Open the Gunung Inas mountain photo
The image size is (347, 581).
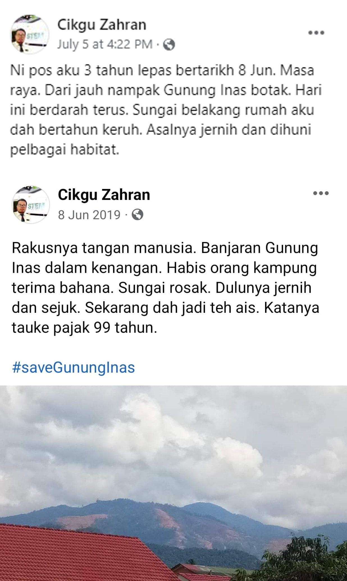[174, 483]
